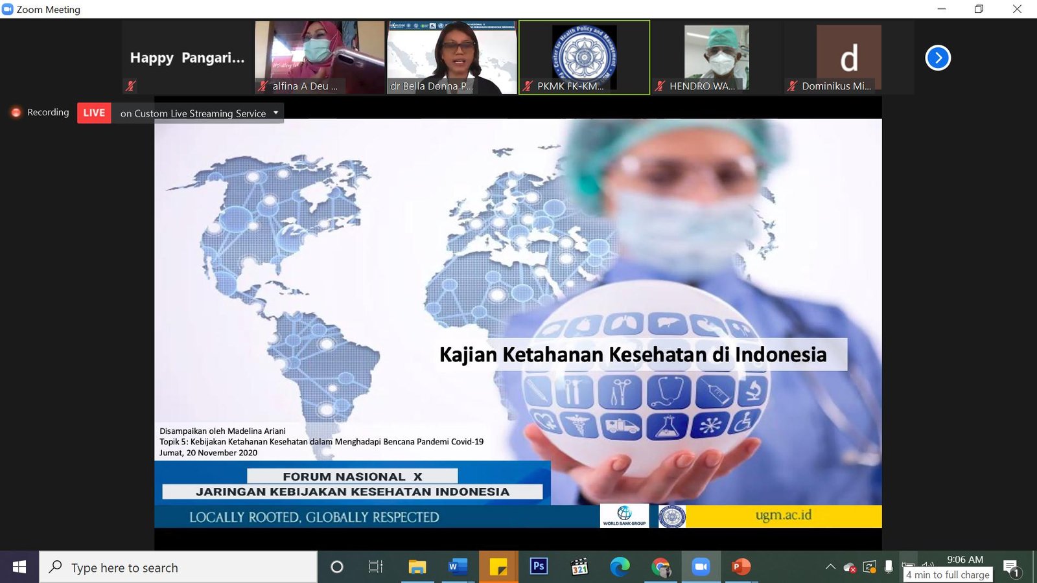This screenshot has height=583, width=1037.
Task: Expand Custom Live Streaming Service dropdown
Action: 275,113
